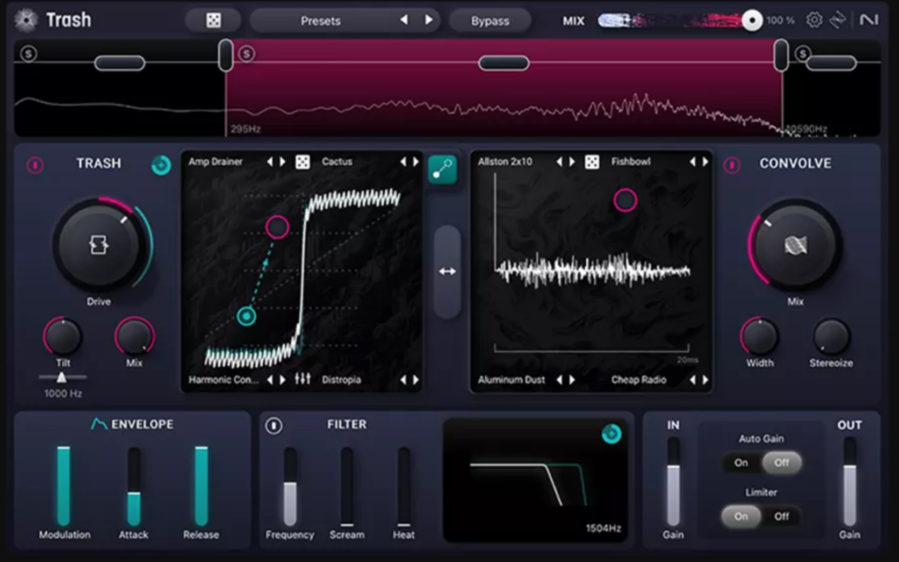Select the pink node in the Convolve pad
This screenshot has width=899, height=562.
click(625, 200)
